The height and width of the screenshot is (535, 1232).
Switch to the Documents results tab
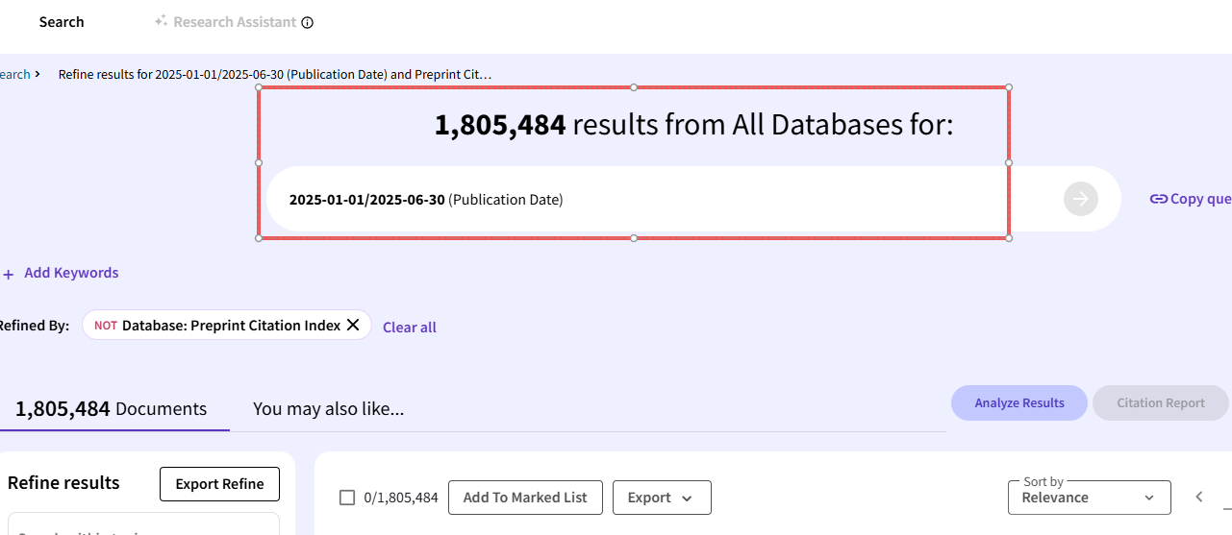[x=111, y=409]
